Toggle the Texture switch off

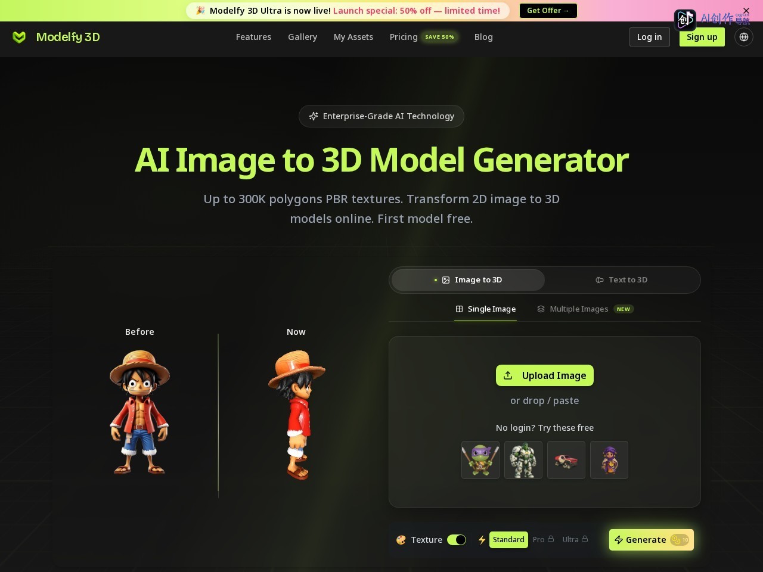457,540
